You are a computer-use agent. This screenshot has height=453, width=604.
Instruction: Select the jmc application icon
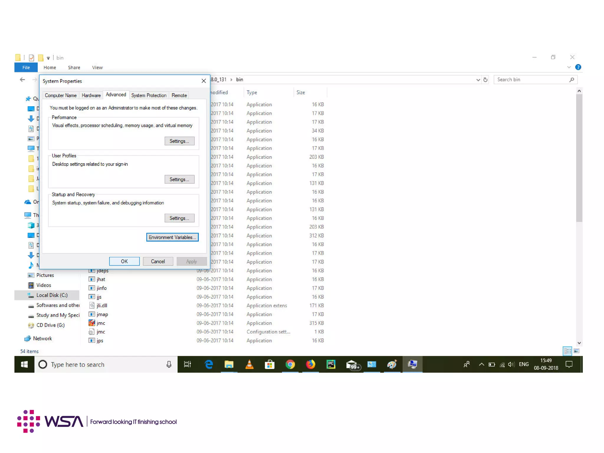92,323
